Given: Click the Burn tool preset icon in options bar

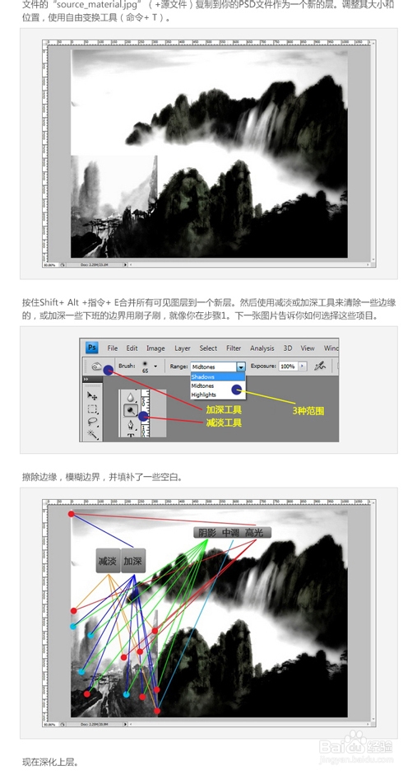Looking at the screenshot, I should pyautogui.click(x=96, y=366).
